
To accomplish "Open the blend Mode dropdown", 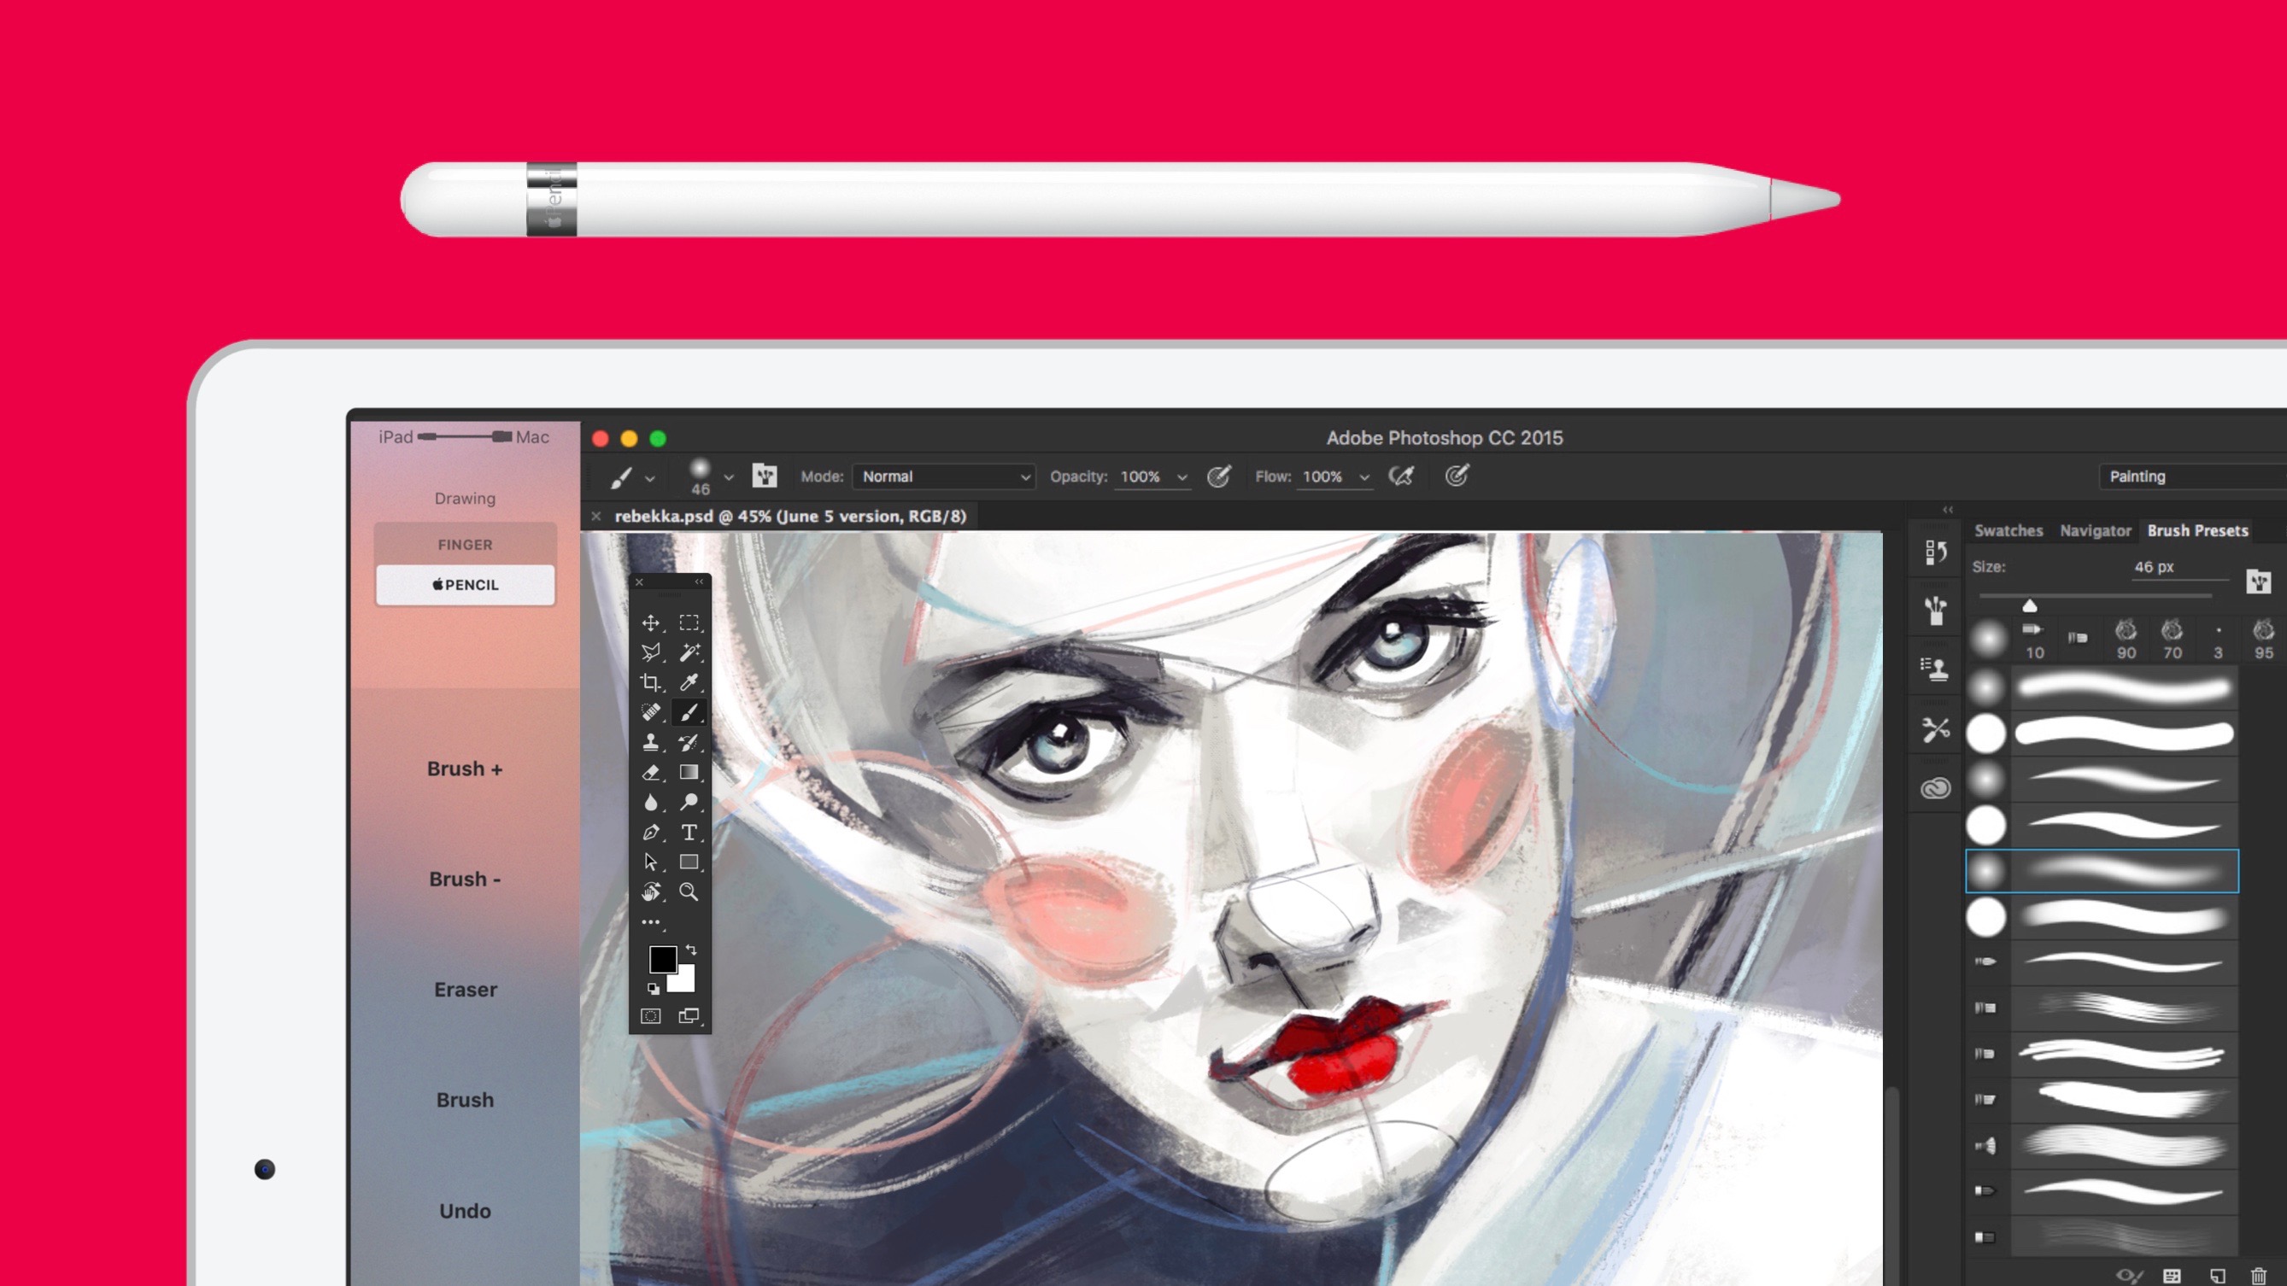I will [944, 476].
